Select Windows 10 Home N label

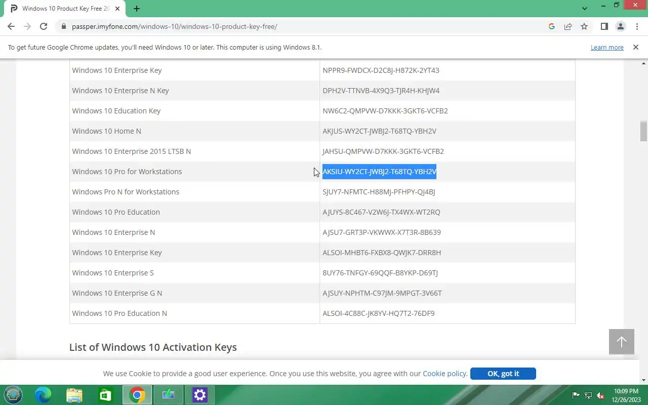pos(106,131)
